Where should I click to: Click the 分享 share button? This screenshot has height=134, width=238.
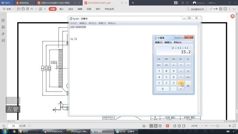pos(214,9)
